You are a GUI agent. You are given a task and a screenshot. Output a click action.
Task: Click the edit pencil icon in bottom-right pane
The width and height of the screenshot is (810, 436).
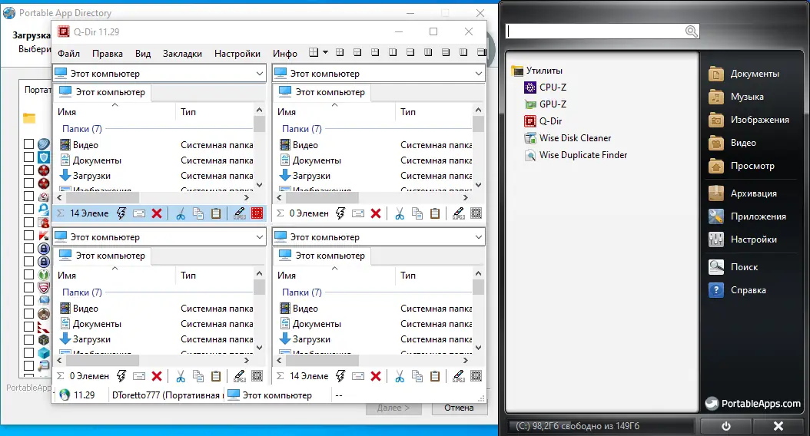coord(458,376)
